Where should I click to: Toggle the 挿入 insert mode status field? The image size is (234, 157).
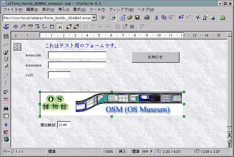point(122,152)
